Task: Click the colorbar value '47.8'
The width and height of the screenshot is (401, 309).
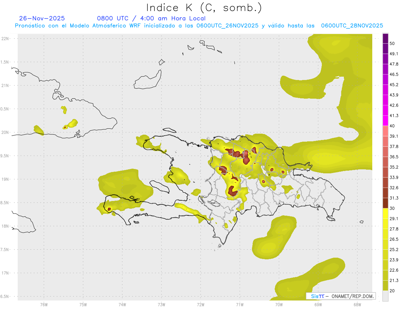Action: tap(394, 64)
